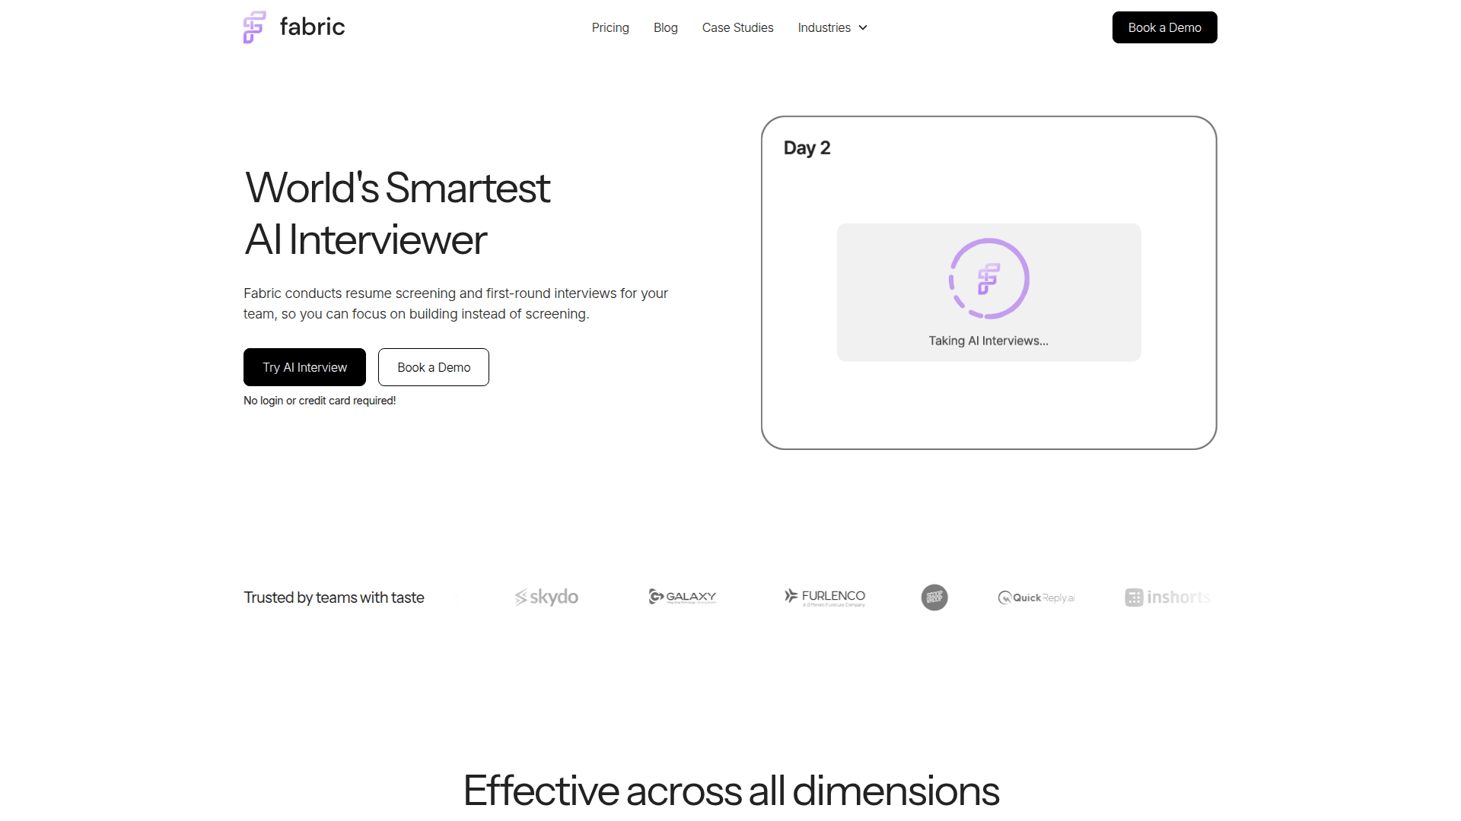This screenshot has height=821, width=1461.
Task: Click the spinning Fabric loader icon
Action: tap(988, 279)
